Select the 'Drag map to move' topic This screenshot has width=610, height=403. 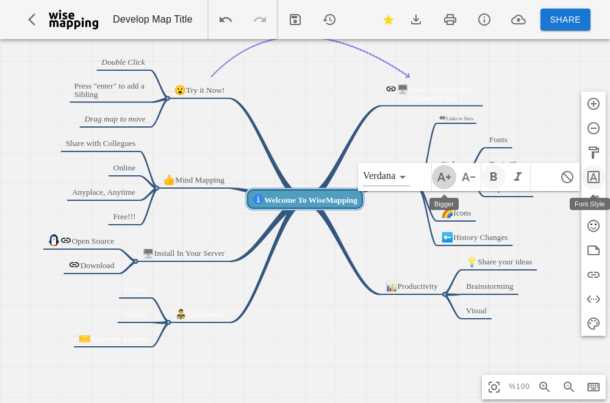click(x=115, y=119)
